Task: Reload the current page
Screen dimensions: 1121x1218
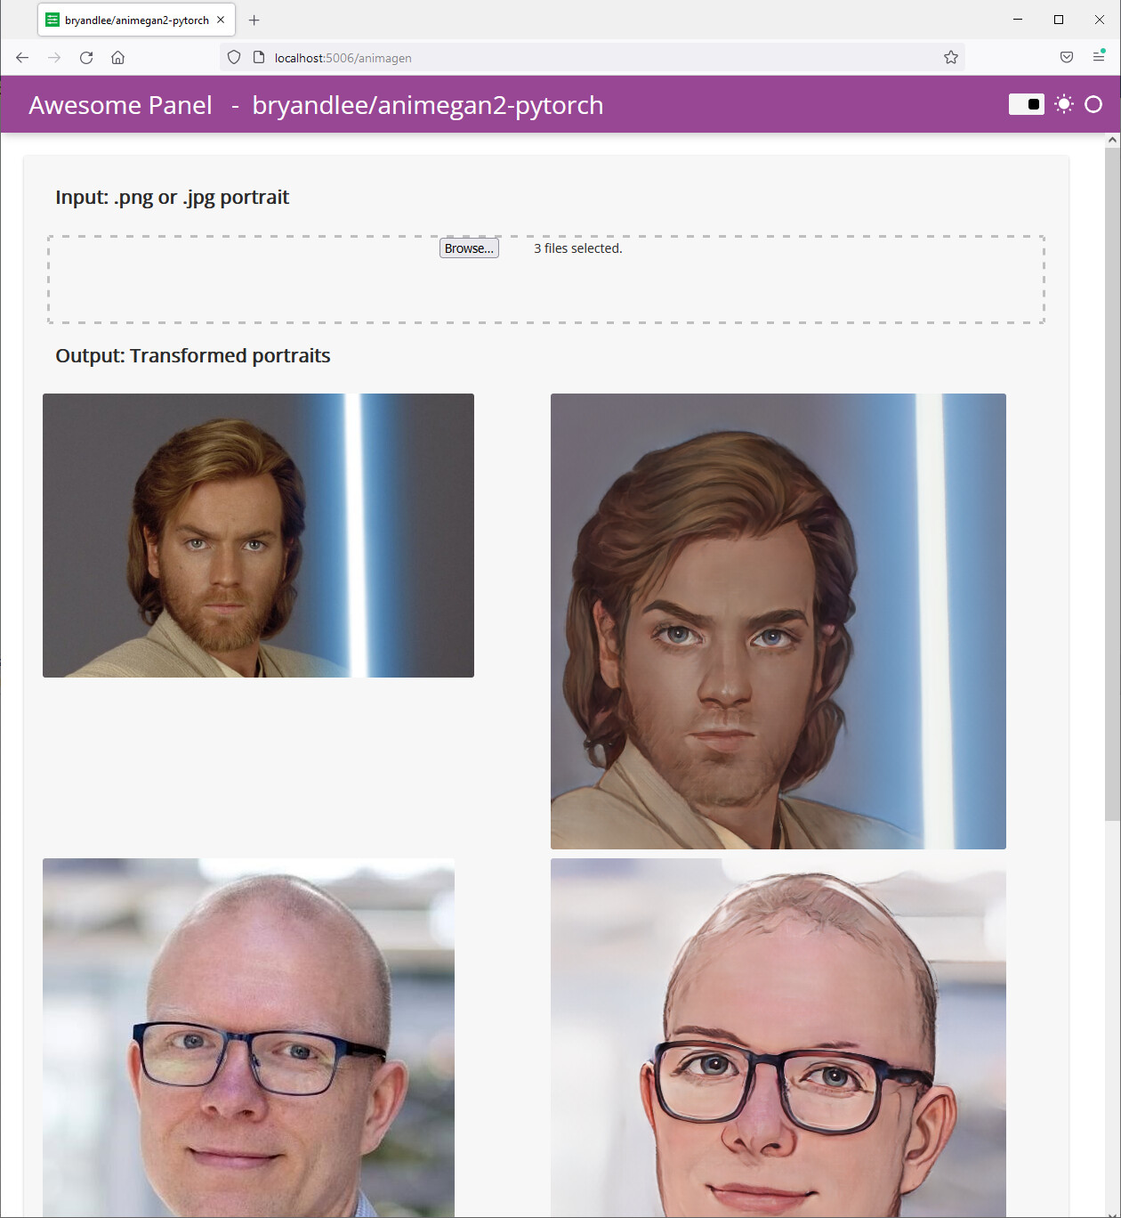Action: (86, 58)
